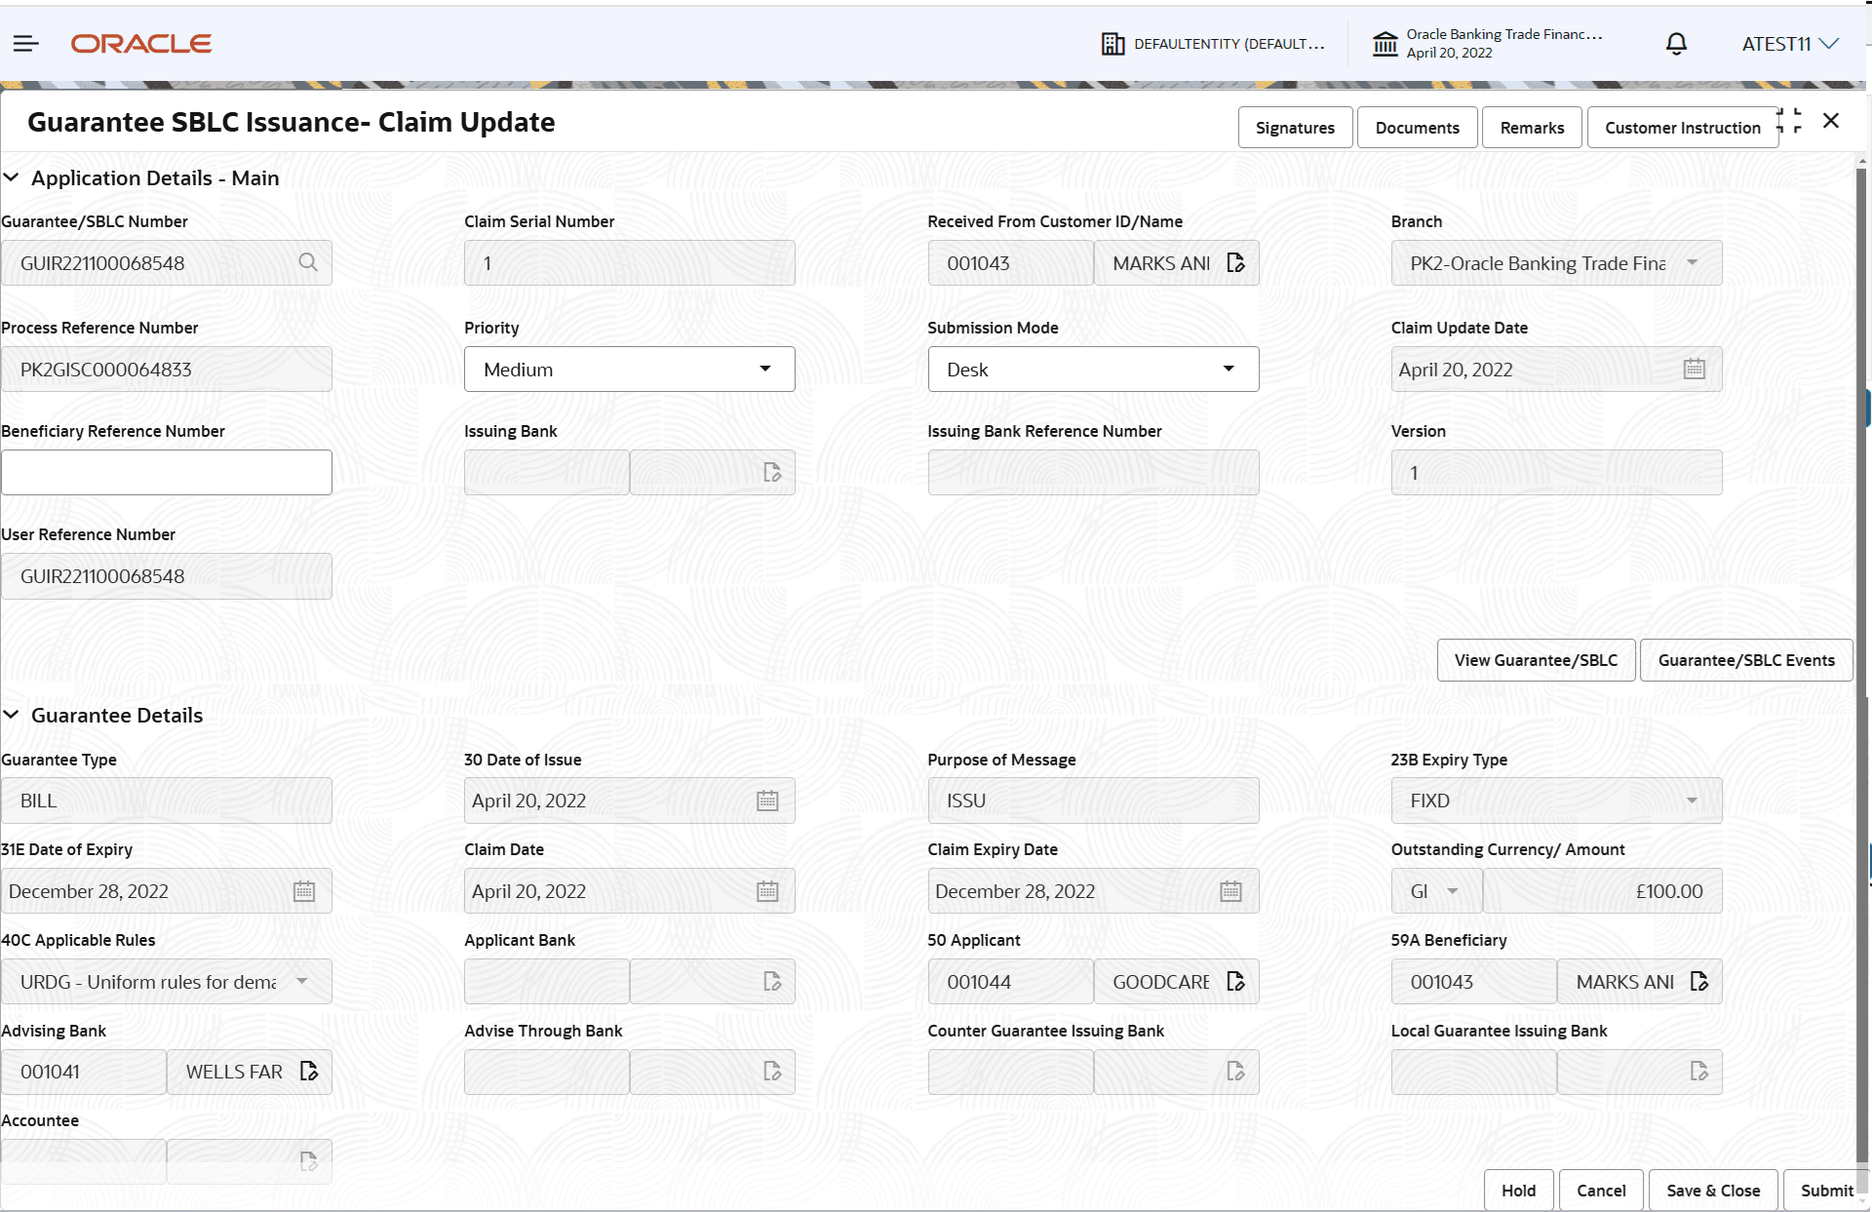1872x1212 pixels.
Task: Click the View Guarantee/SBLC button
Action: click(1536, 660)
